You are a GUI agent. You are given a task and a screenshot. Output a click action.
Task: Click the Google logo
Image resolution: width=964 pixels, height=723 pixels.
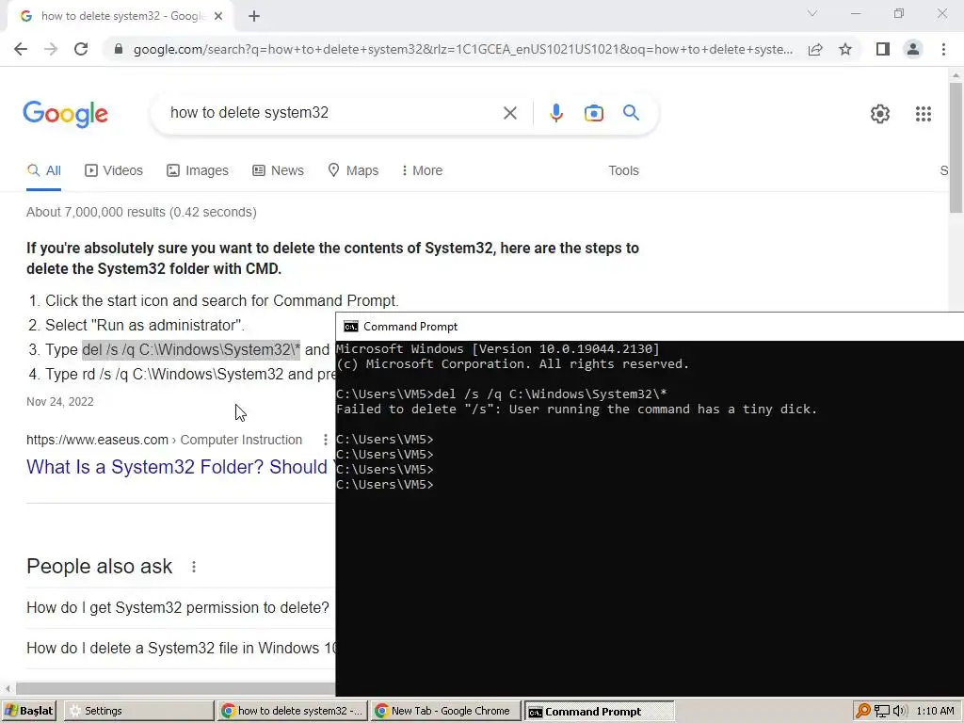[x=65, y=114]
